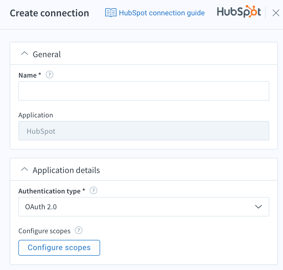Select the disabled Application field showing HubSpot
This screenshot has width=283, height=270.
[x=144, y=131]
